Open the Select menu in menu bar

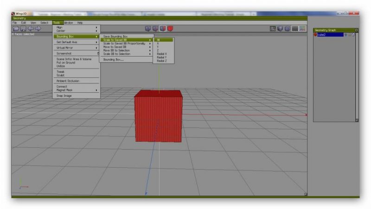pyautogui.click(x=45, y=22)
